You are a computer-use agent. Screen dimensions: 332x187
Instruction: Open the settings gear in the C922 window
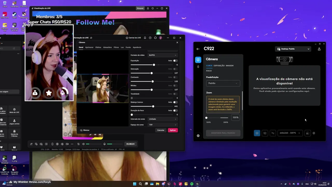pyautogui.click(x=198, y=136)
